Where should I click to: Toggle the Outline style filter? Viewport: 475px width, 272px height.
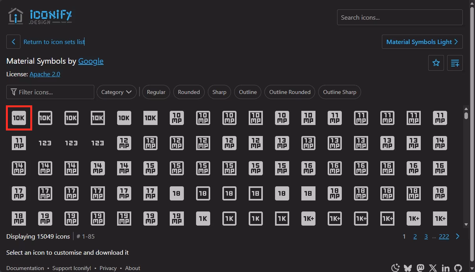click(x=248, y=92)
